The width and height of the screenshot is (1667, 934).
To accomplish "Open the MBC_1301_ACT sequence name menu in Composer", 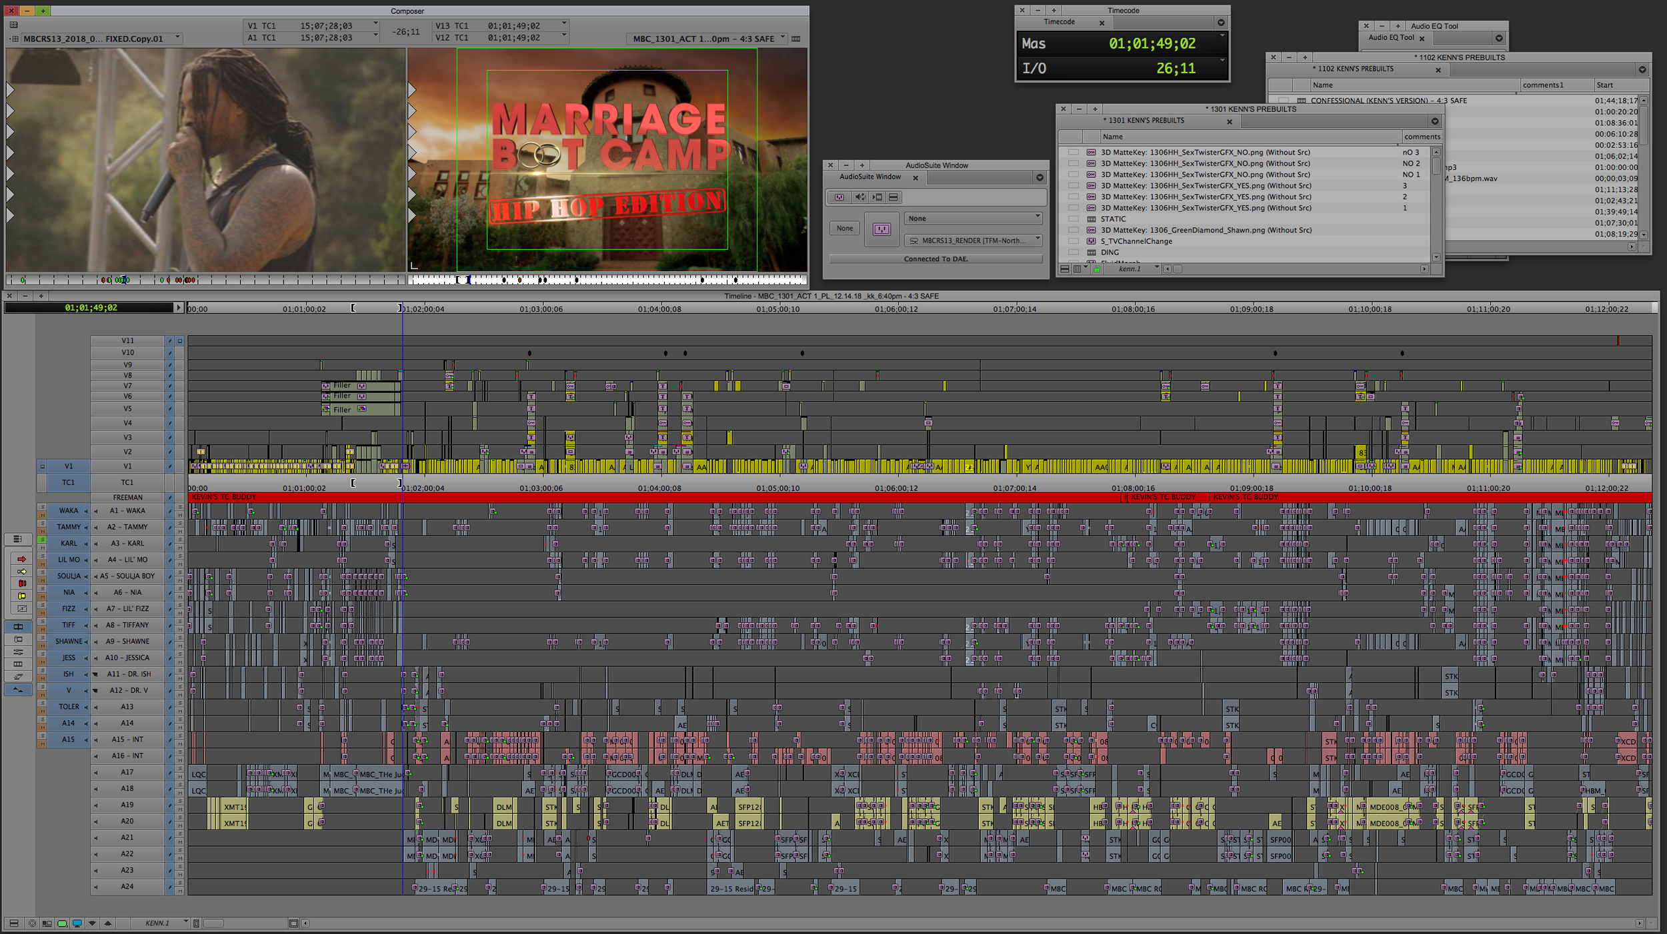I will (x=707, y=39).
